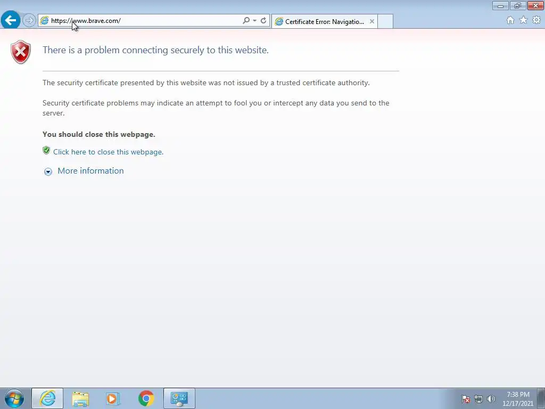Click the green shield icon beside close link
This screenshot has height=409, width=545.
(x=46, y=151)
